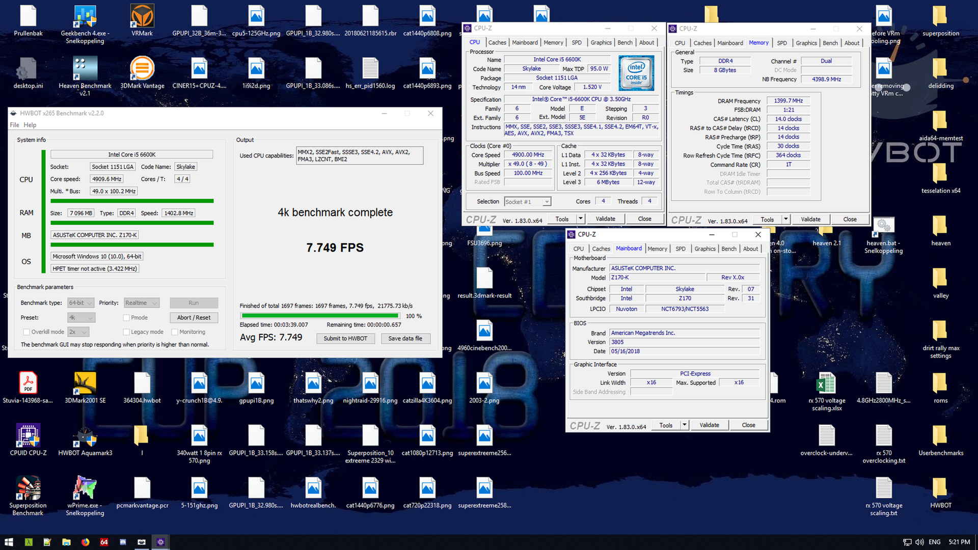The width and height of the screenshot is (978, 550).
Task: Open File Explorer in taskbar
Action: (66, 542)
